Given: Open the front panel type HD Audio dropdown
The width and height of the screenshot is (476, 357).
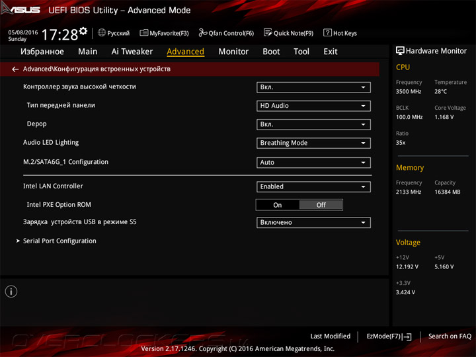Looking at the screenshot, I should click(313, 106).
